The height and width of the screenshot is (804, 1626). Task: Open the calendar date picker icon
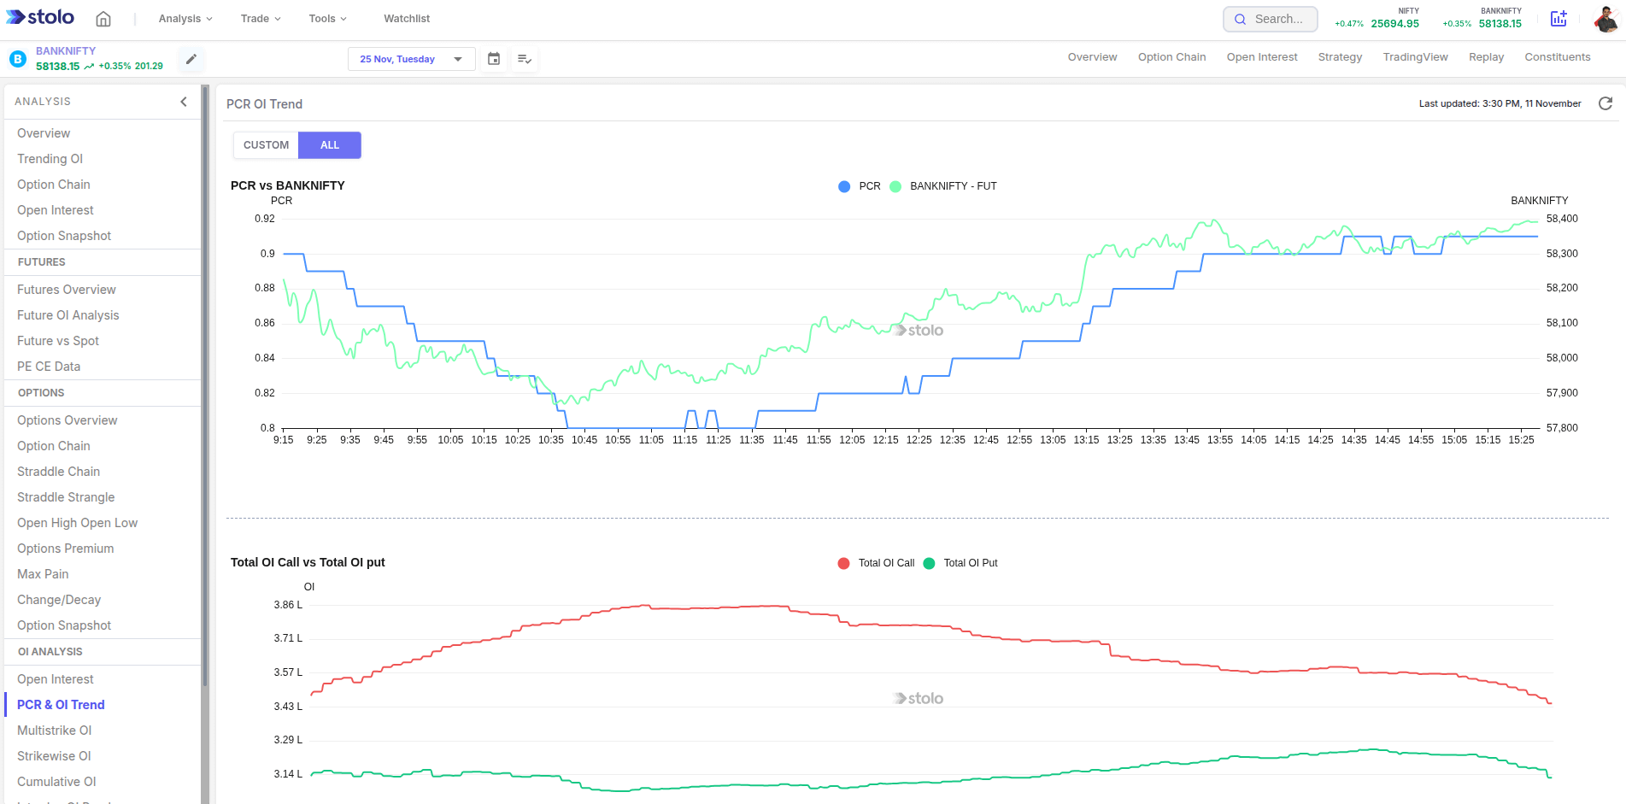(494, 58)
